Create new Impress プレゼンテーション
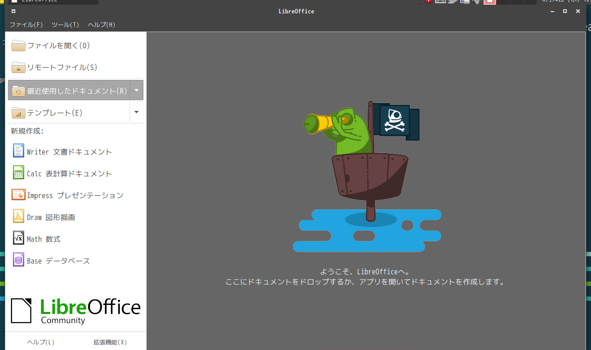Viewport: 591px width, 350px height. pos(76,195)
